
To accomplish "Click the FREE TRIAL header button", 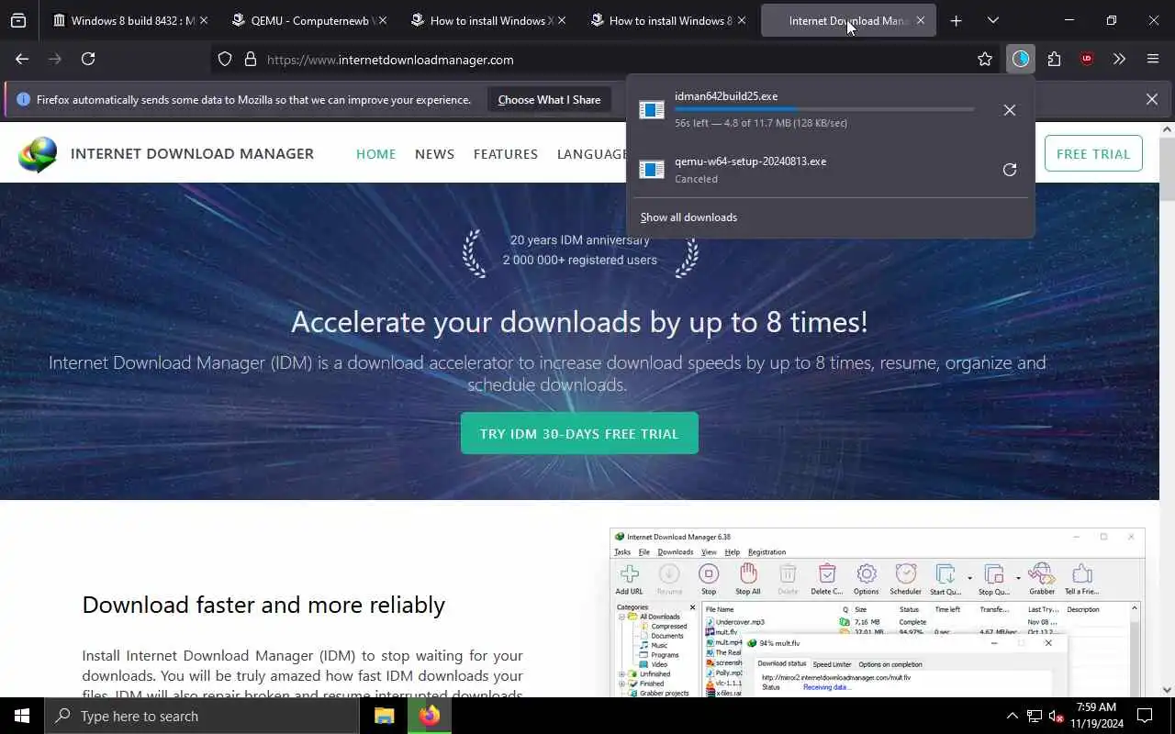I will point(1093,154).
